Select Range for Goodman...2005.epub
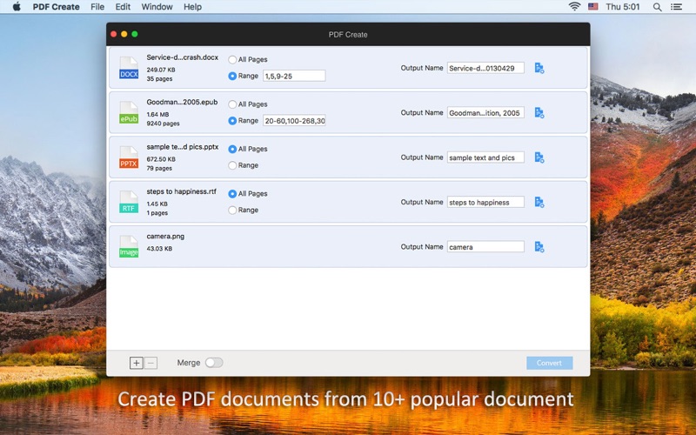This screenshot has height=435, width=696. coord(232,121)
